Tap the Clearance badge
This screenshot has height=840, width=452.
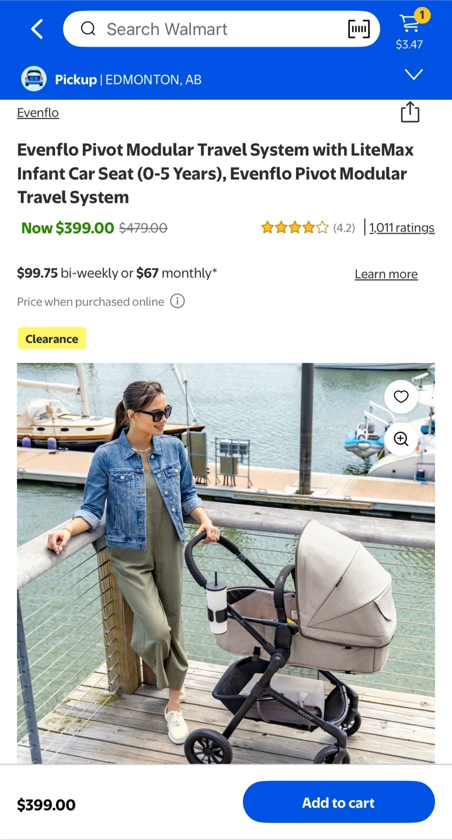point(52,338)
